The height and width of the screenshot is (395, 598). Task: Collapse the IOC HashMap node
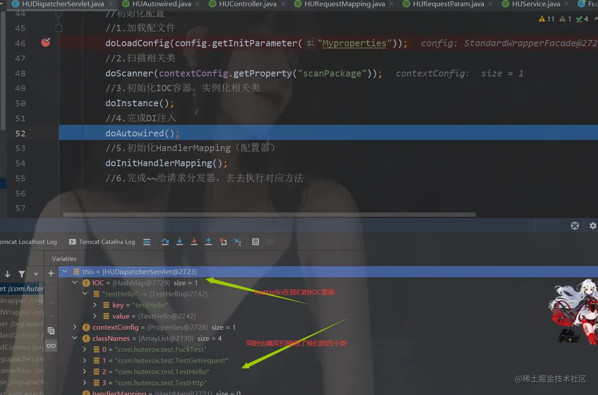coord(75,283)
